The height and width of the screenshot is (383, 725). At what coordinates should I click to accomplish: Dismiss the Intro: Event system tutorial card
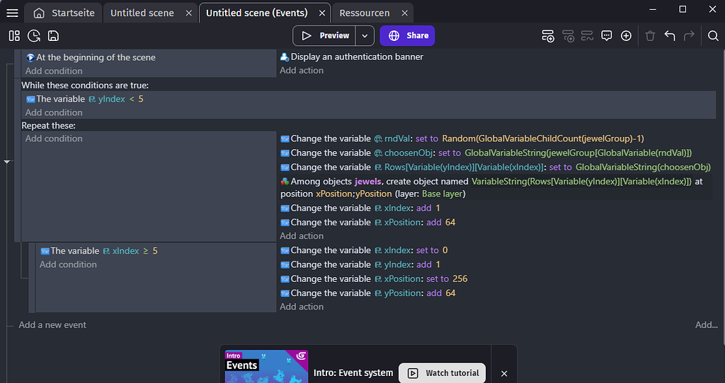click(504, 373)
